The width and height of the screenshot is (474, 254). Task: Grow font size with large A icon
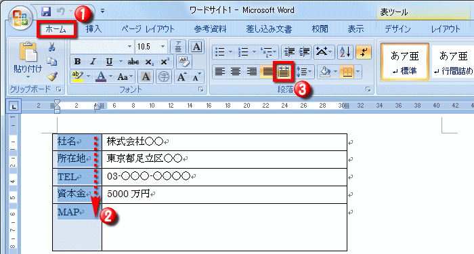181,77
